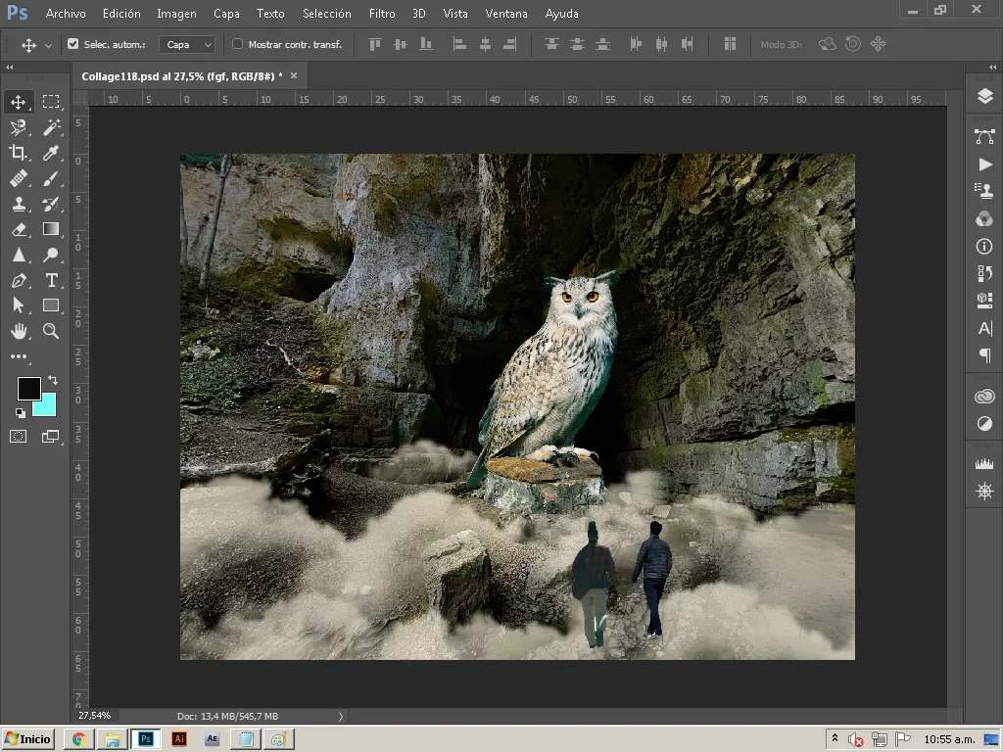This screenshot has height=752, width=1003.
Task: Click the Auto-Align Layers button
Action: tap(730, 44)
